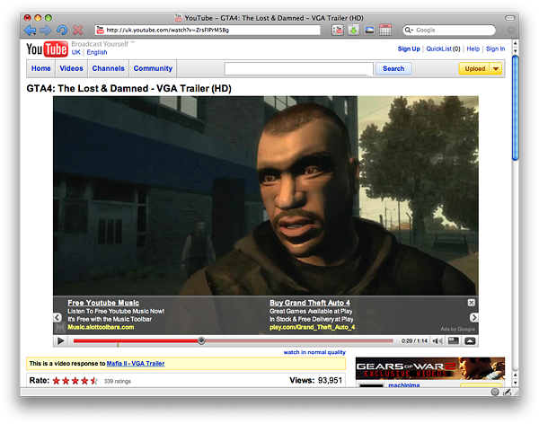This screenshot has width=539, height=424.
Task: Open the Community tab
Action: click(x=153, y=68)
